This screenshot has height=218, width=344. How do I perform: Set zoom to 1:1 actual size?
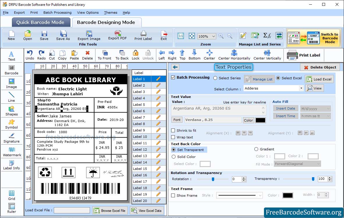[x=181, y=36]
